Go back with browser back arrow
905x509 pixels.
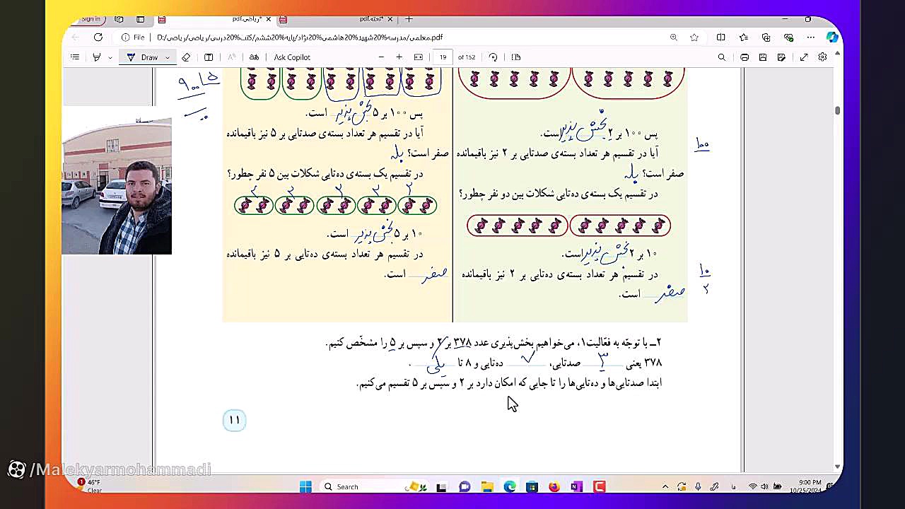tap(76, 37)
